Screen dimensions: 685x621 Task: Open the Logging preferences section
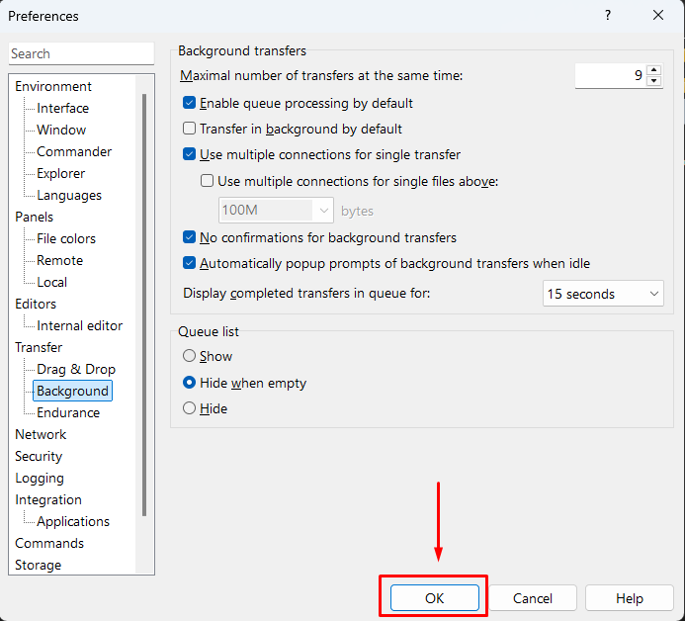[40, 478]
